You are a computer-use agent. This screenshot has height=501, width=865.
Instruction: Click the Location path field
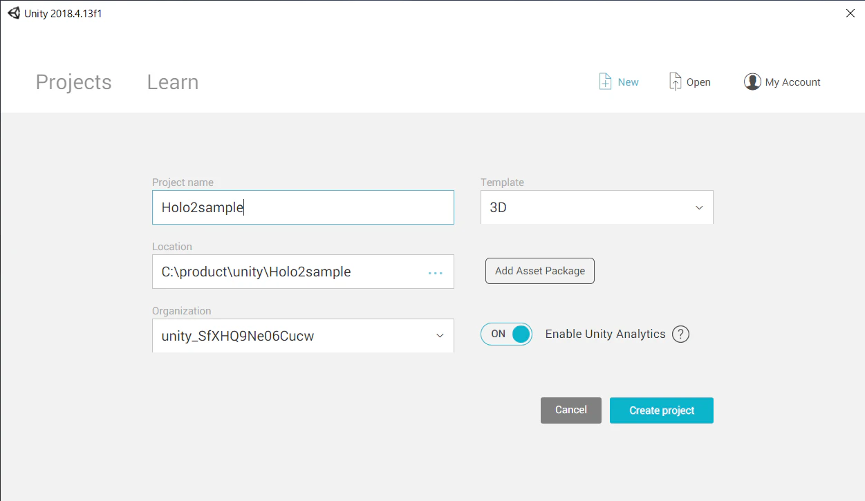tap(303, 272)
